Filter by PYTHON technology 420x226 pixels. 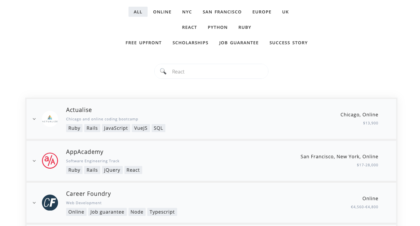point(218,27)
